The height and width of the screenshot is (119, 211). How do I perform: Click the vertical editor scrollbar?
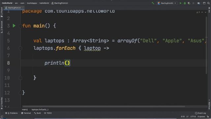[206, 45]
